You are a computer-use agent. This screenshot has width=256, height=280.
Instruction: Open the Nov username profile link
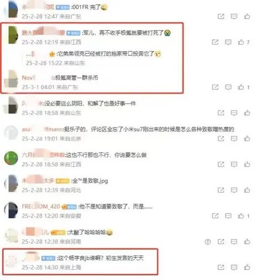[28, 78]
